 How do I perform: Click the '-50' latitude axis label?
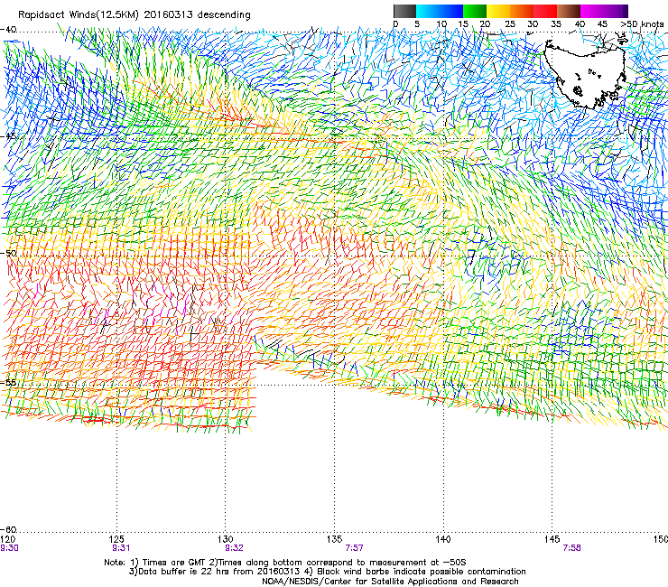8,253
